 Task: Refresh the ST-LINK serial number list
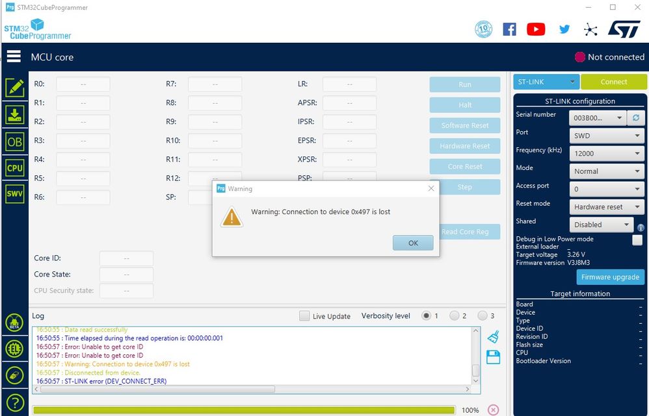[636, 117]
